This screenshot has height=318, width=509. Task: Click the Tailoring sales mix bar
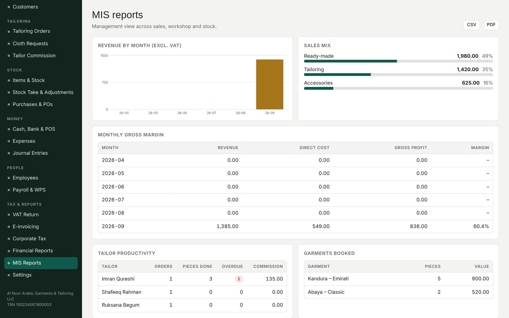[398, 75]
